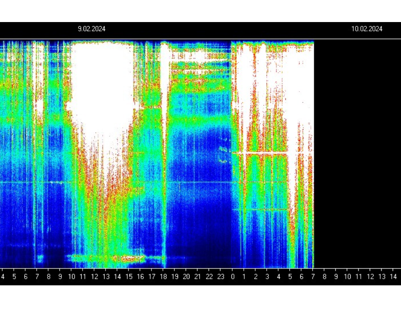Select the hour 18 tick label
The width and height of the screenshot is (401, 314).
(x=163, y=277)
